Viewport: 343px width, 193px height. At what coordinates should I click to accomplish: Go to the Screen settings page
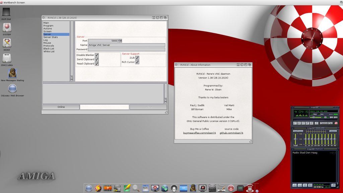48,31
